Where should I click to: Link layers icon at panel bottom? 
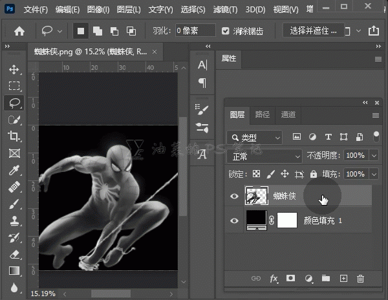256,279
